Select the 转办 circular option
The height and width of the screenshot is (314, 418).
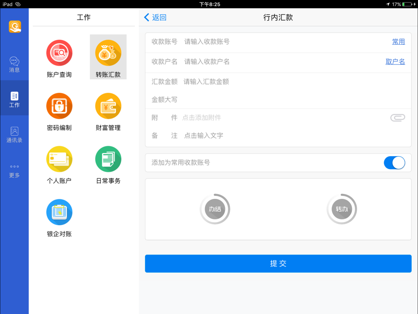(342, 209)
